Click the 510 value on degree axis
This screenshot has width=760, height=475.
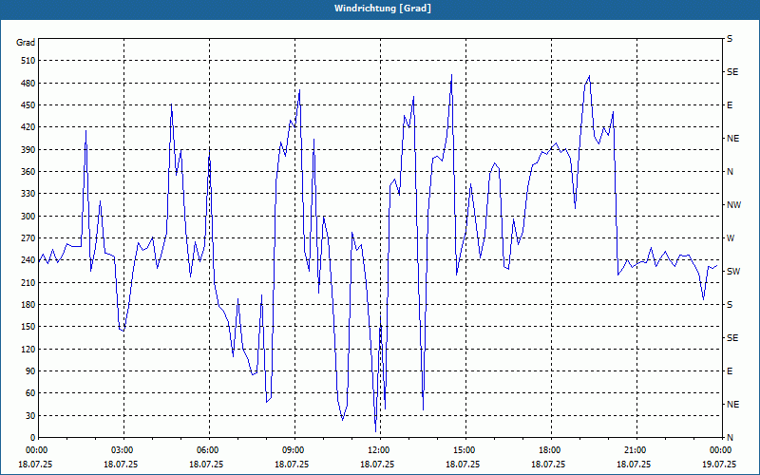(x=28, y=61)
